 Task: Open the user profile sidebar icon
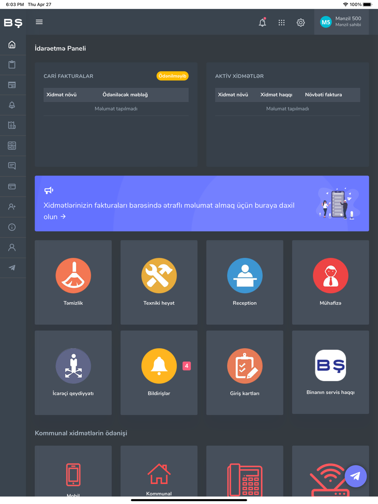tap(12, 247)
